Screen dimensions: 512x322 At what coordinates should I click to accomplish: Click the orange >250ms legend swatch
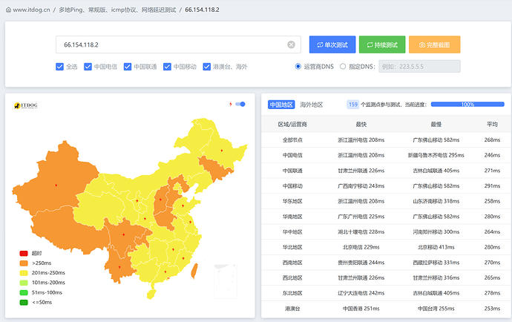tap(24, 263)
